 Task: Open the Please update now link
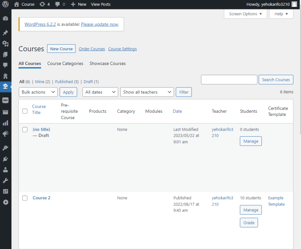100,24
